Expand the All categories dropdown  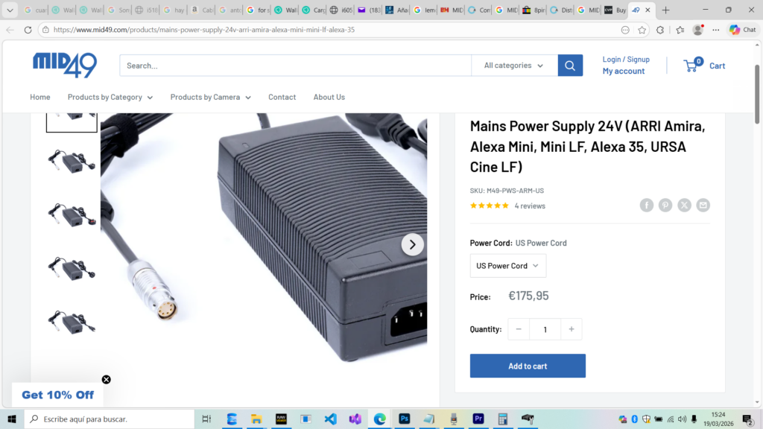pyautogui.click(x=514, y=66)
